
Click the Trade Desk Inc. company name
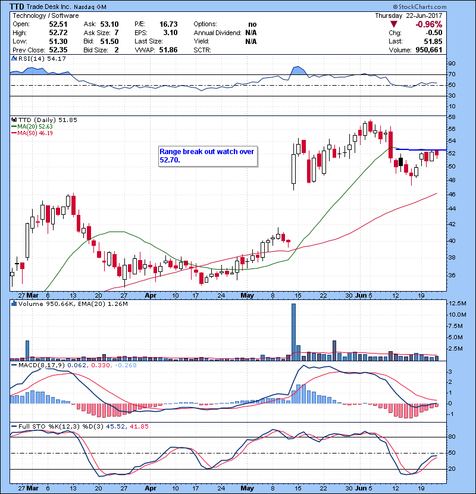click(x=49, y=7)
